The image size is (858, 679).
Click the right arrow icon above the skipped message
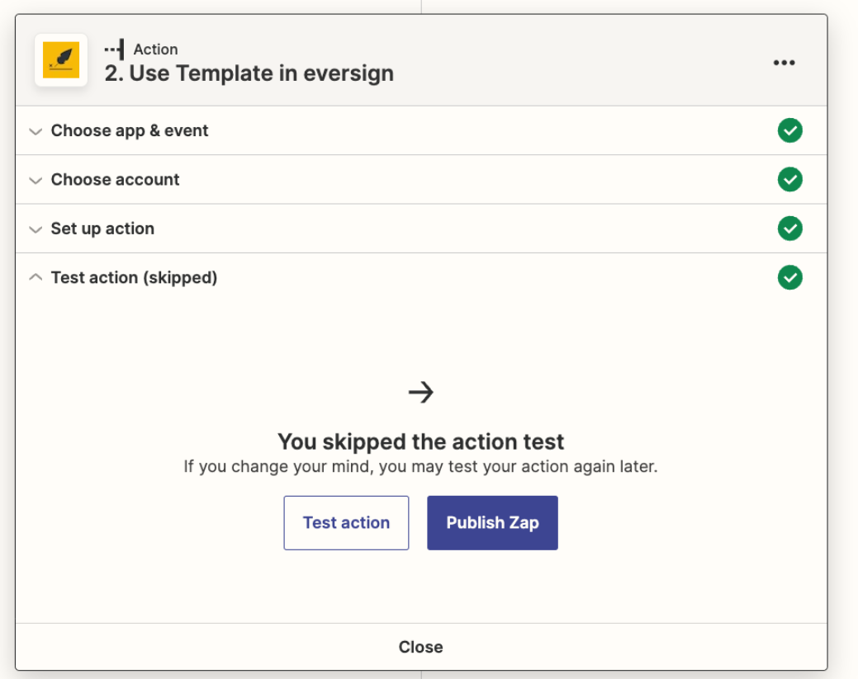click(x=421, y=392)
